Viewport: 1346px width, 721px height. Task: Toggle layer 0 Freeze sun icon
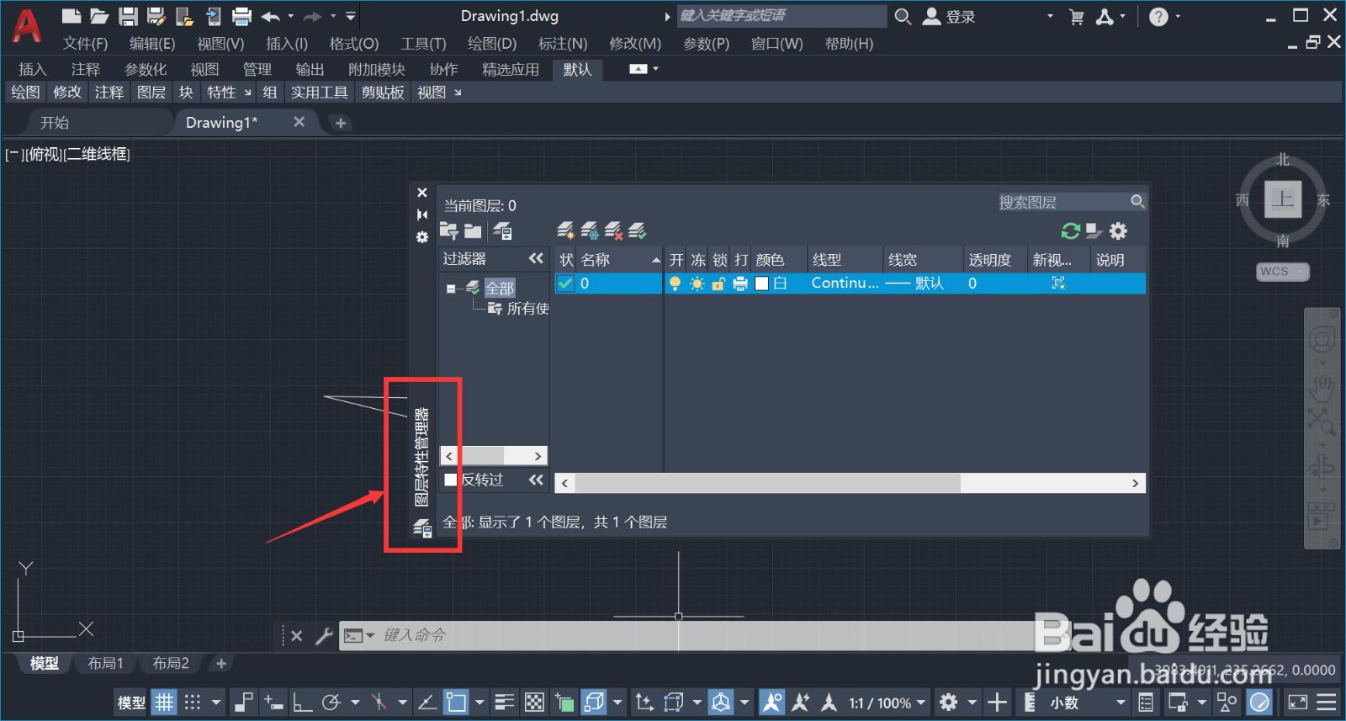click(697, 284)
